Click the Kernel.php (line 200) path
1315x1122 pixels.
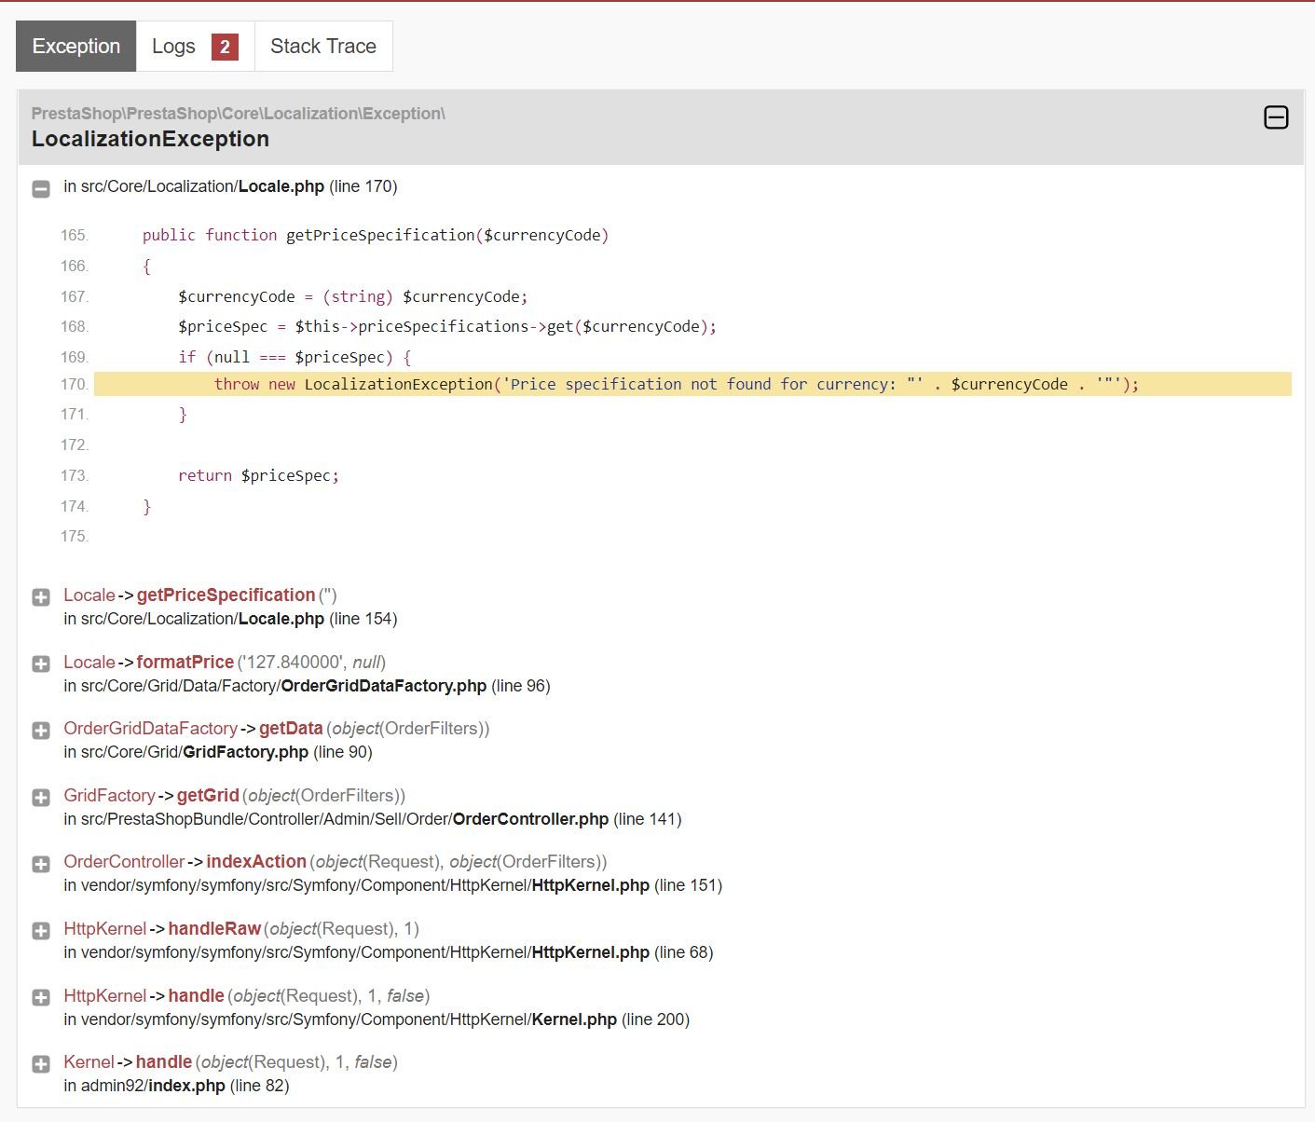tap(377, 1019)
